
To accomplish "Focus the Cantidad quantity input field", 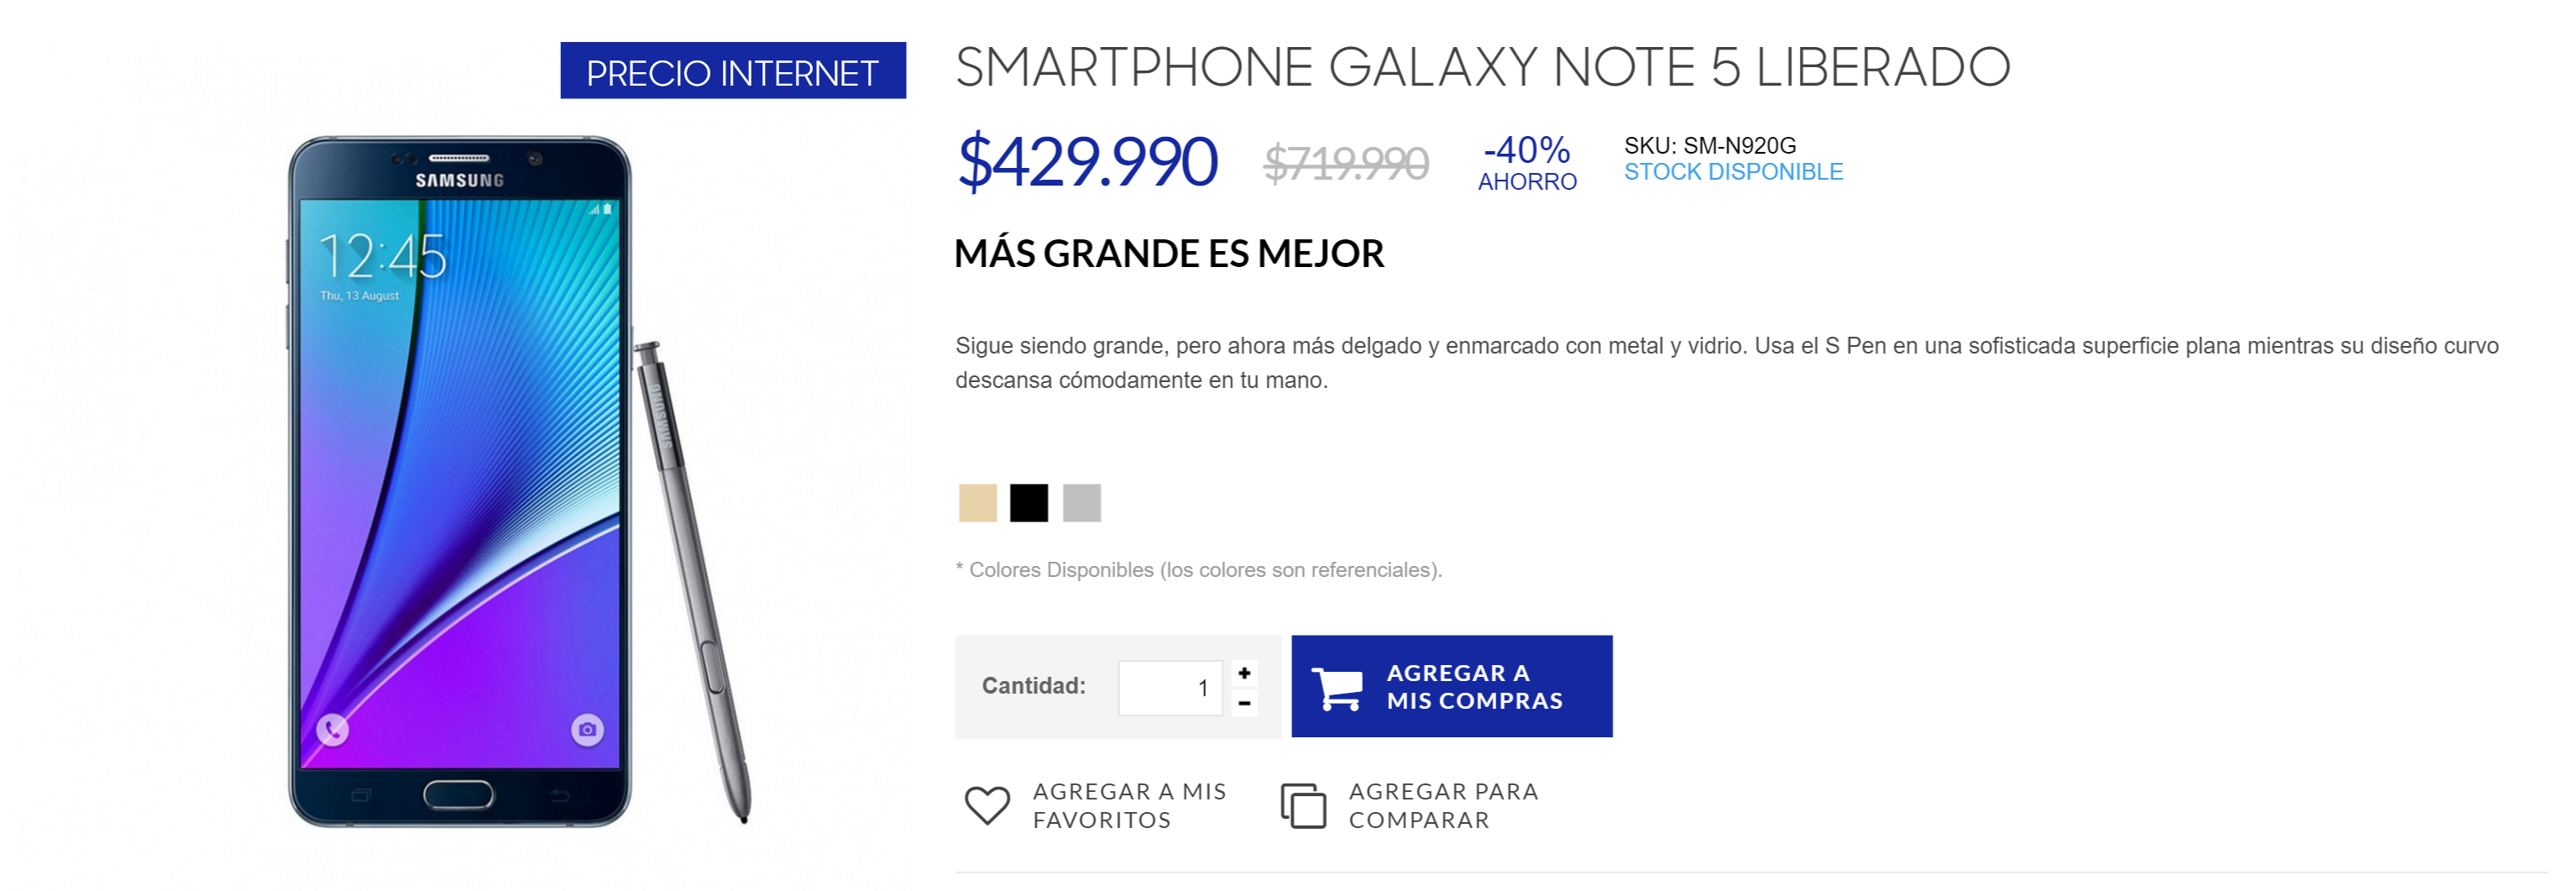I will tap(1170, 688).
